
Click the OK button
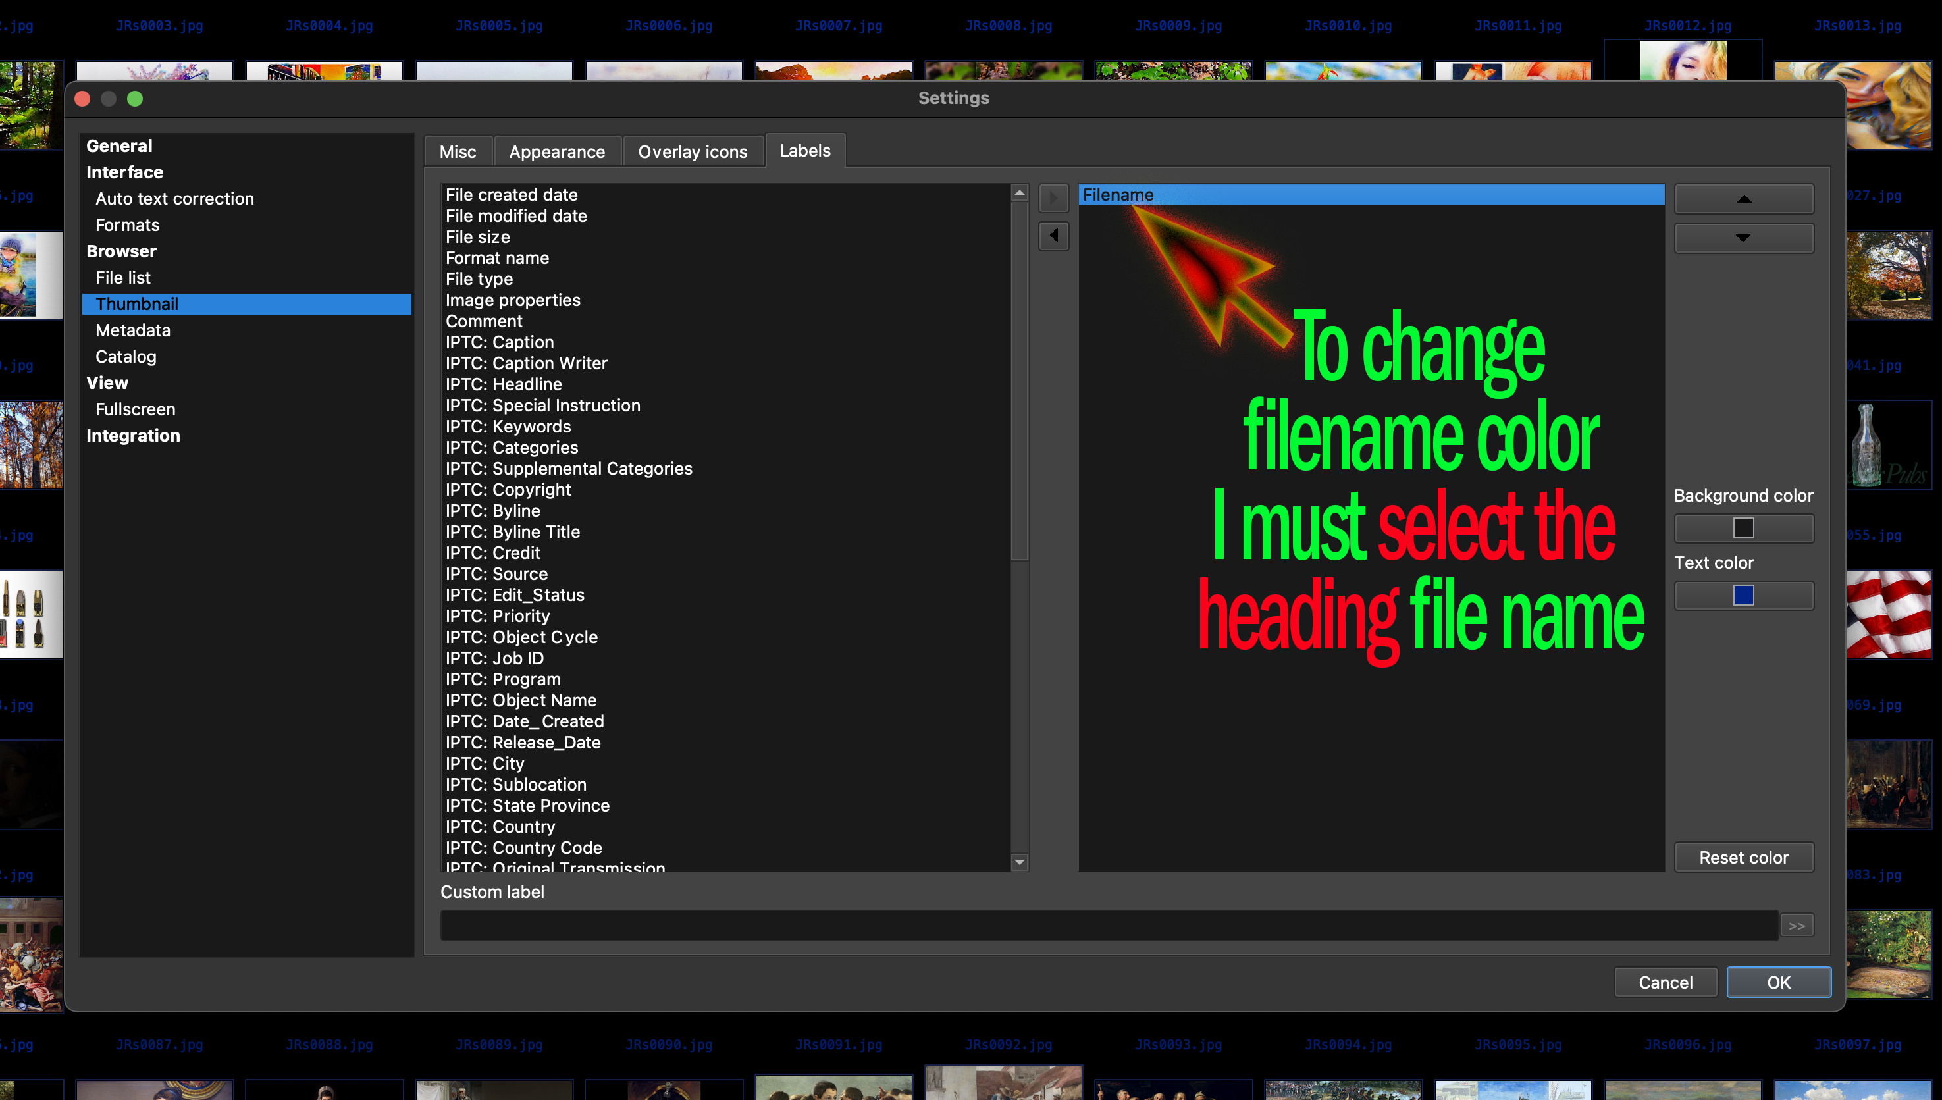coord(1778,982)
